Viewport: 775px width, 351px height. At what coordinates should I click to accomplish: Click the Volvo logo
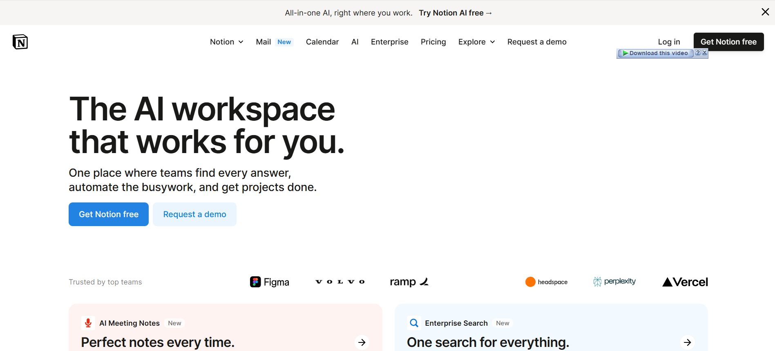[340, 282]
